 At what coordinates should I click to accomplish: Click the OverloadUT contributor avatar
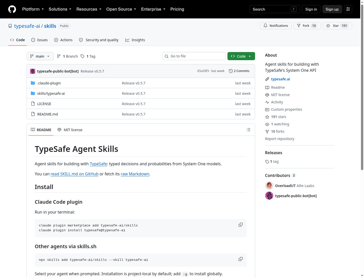(x=269, y=186)
